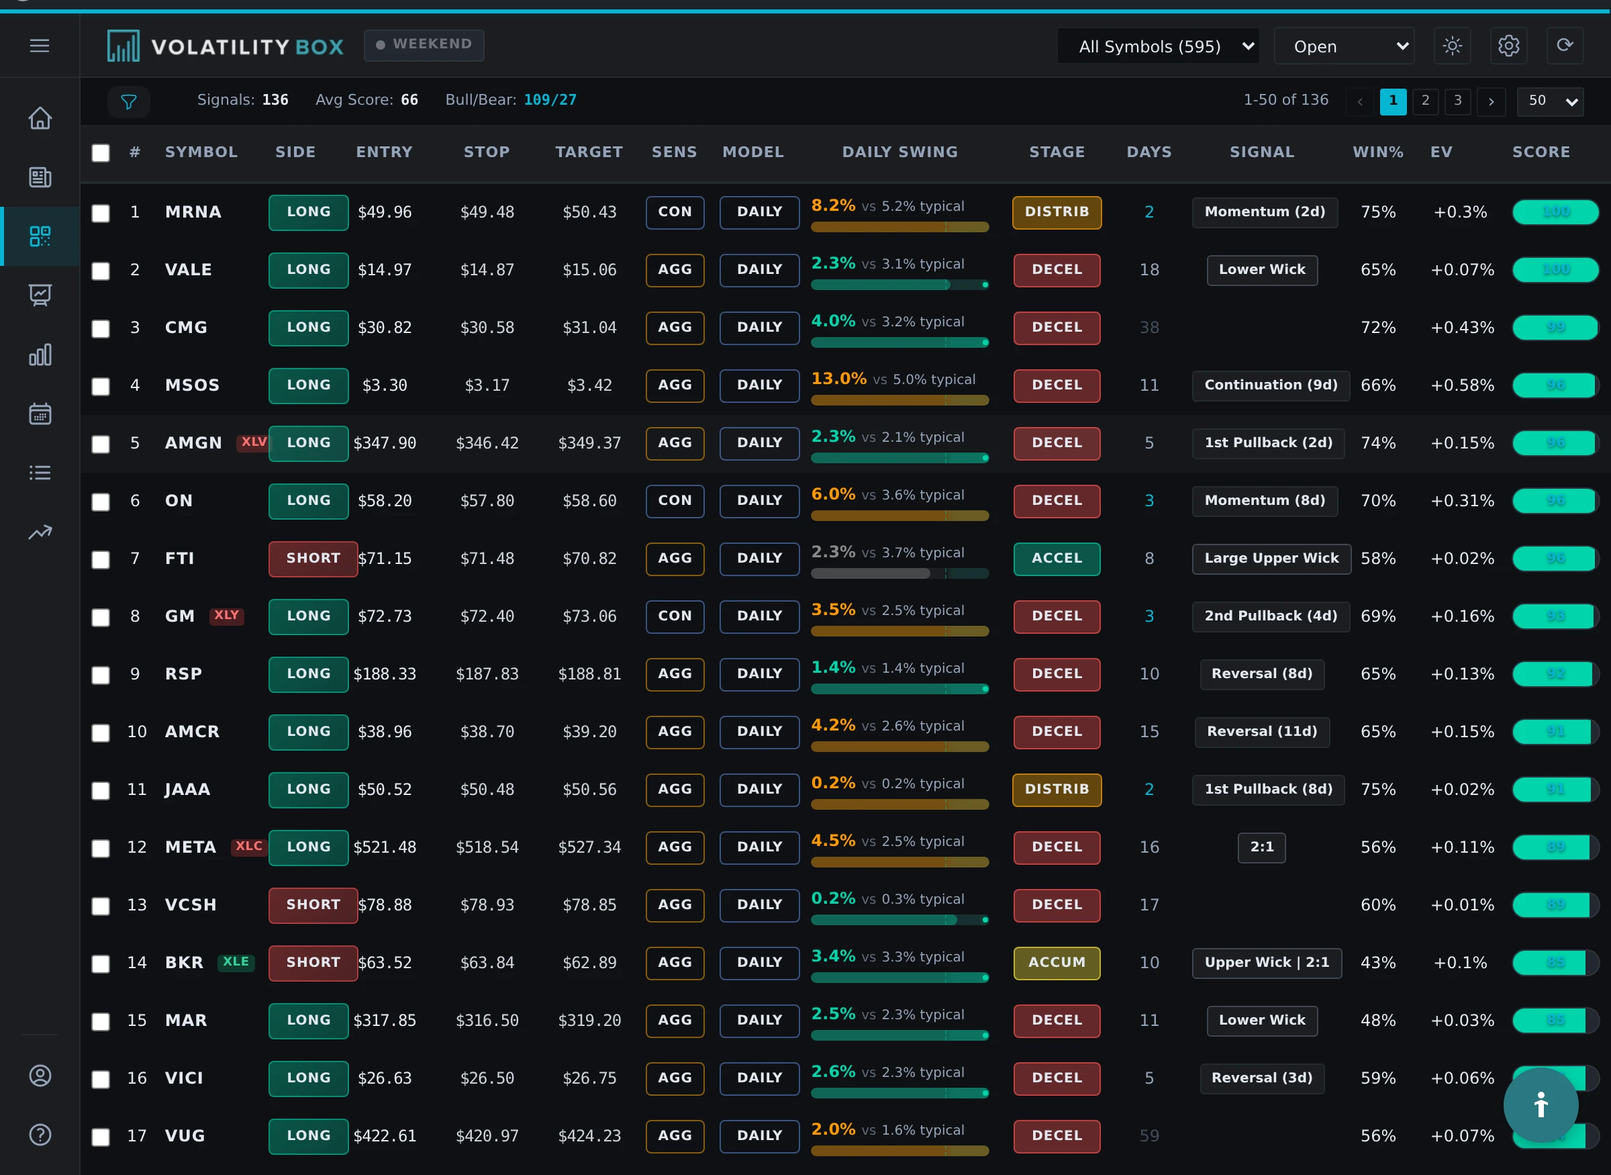Check the META row checkbox
1611x1175 pixels.
tap(101, 848)
